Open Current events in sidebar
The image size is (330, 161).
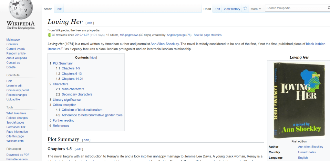click(x=16, y=49)
